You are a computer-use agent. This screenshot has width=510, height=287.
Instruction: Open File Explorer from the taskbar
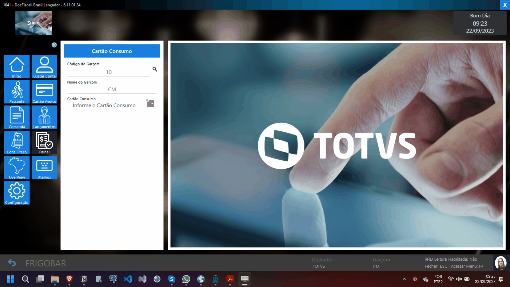point(55,279)
